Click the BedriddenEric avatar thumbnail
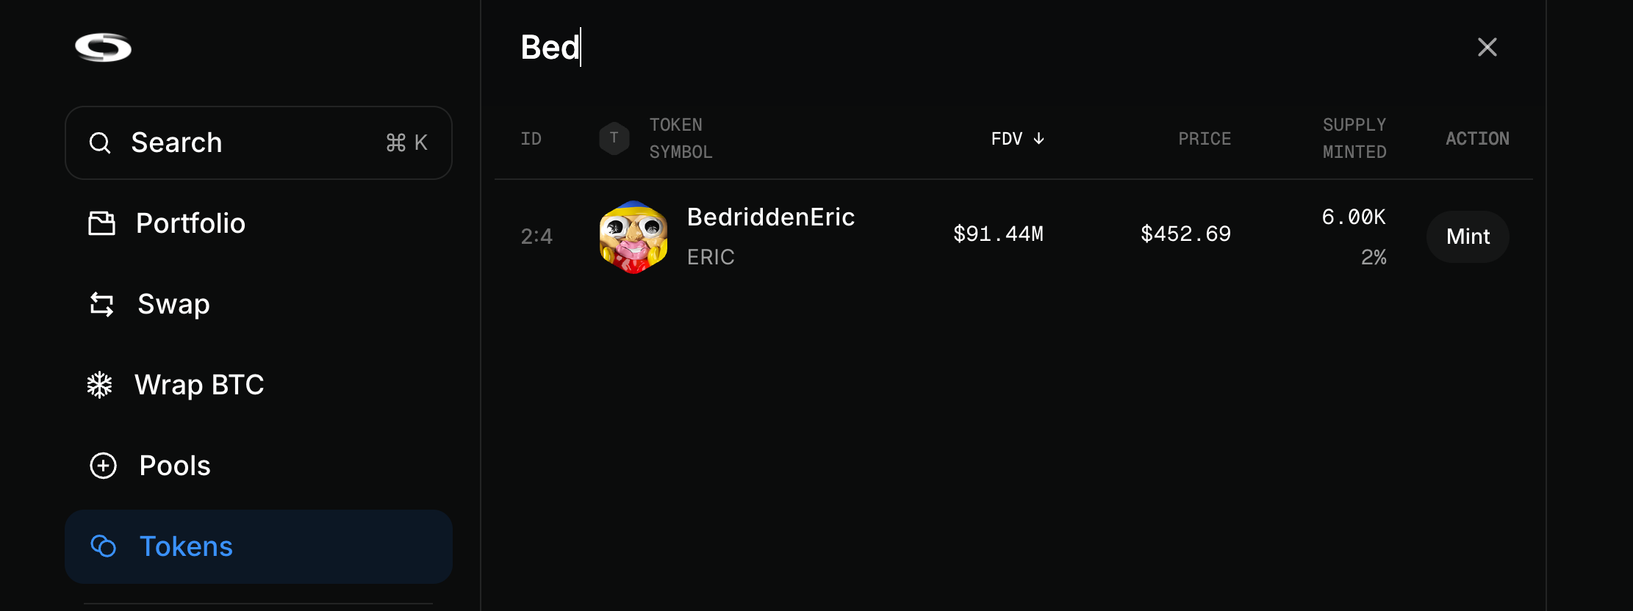This screenshot has height=611, width=1633. (x=634, y=236)
